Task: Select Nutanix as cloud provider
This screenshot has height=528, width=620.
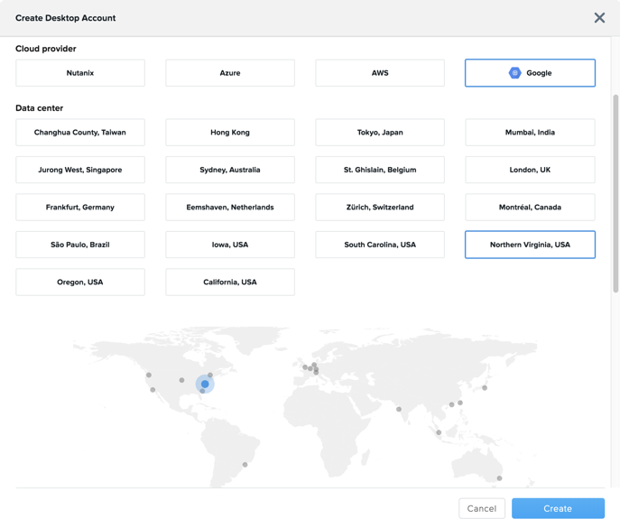Action: (80, 73)
